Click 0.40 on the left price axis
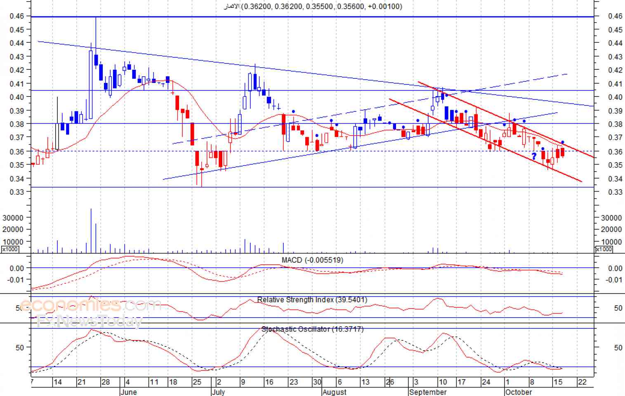Image resolution: width=625 pixels, height=396 pixels. pyautogui.click(x=17, y=97)
